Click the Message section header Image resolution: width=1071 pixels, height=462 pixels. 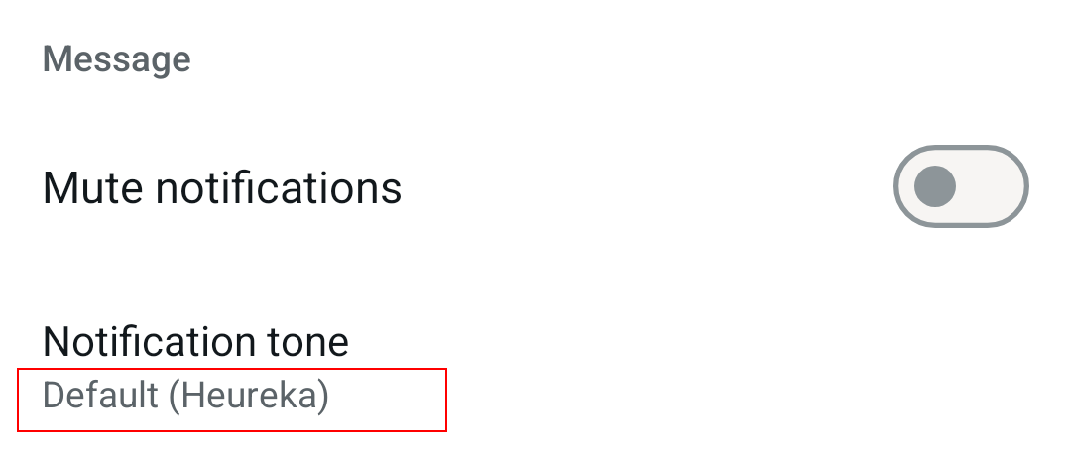[116, 59]
